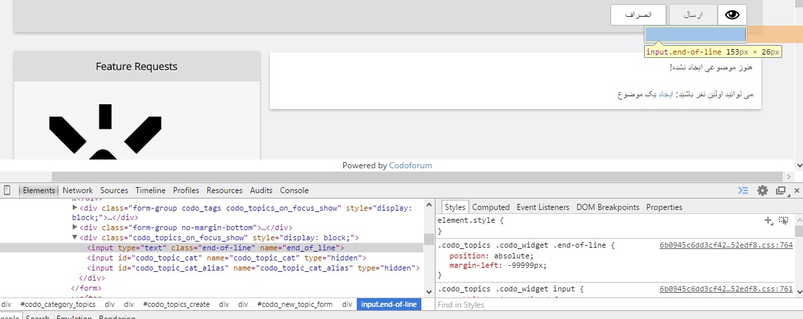Toggle the eye preview button
This screenshot has width=803, height=319.
[732, 15]
